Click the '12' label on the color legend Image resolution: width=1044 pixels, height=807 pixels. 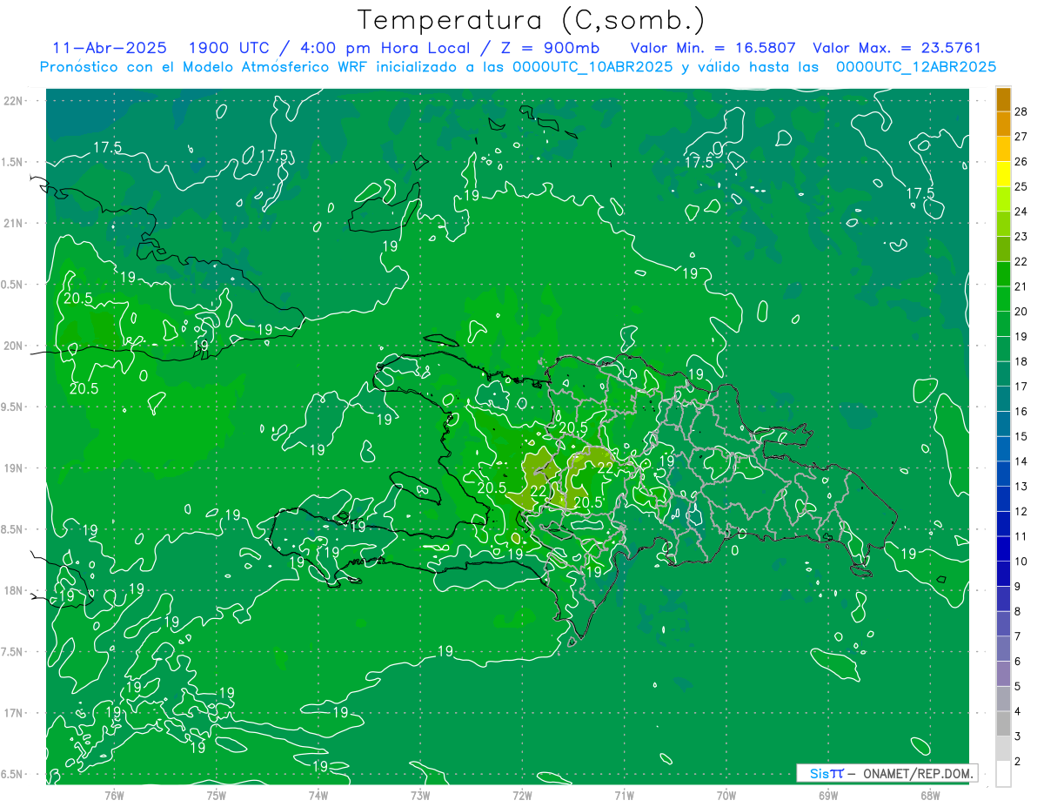coord(1021,511)
